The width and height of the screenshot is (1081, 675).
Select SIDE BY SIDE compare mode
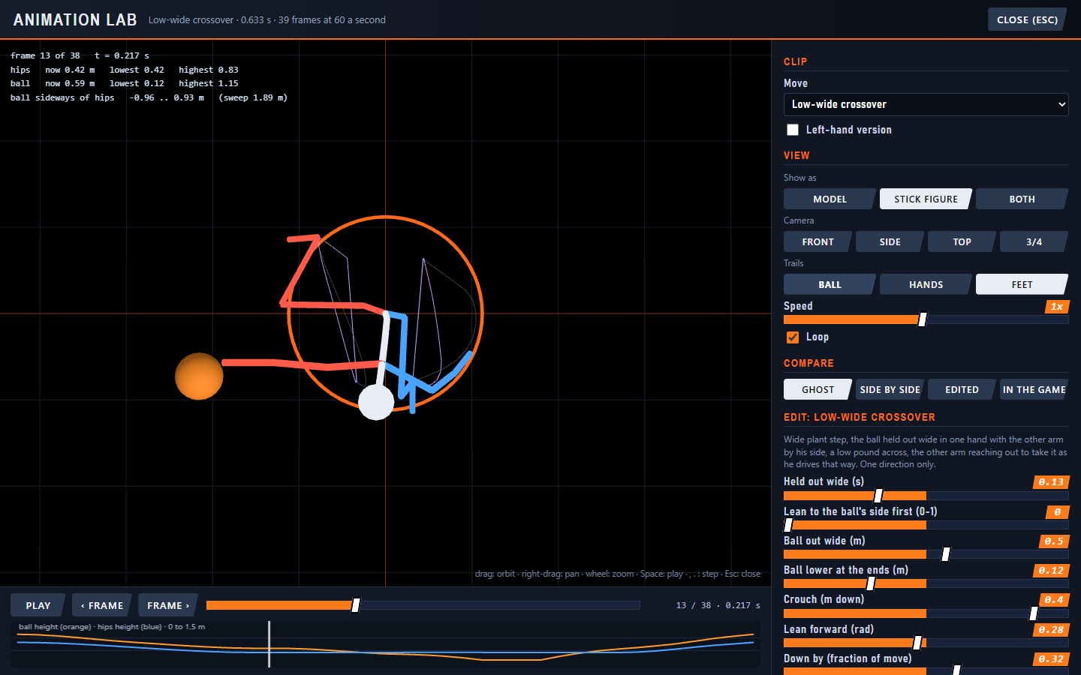[890, 389]
